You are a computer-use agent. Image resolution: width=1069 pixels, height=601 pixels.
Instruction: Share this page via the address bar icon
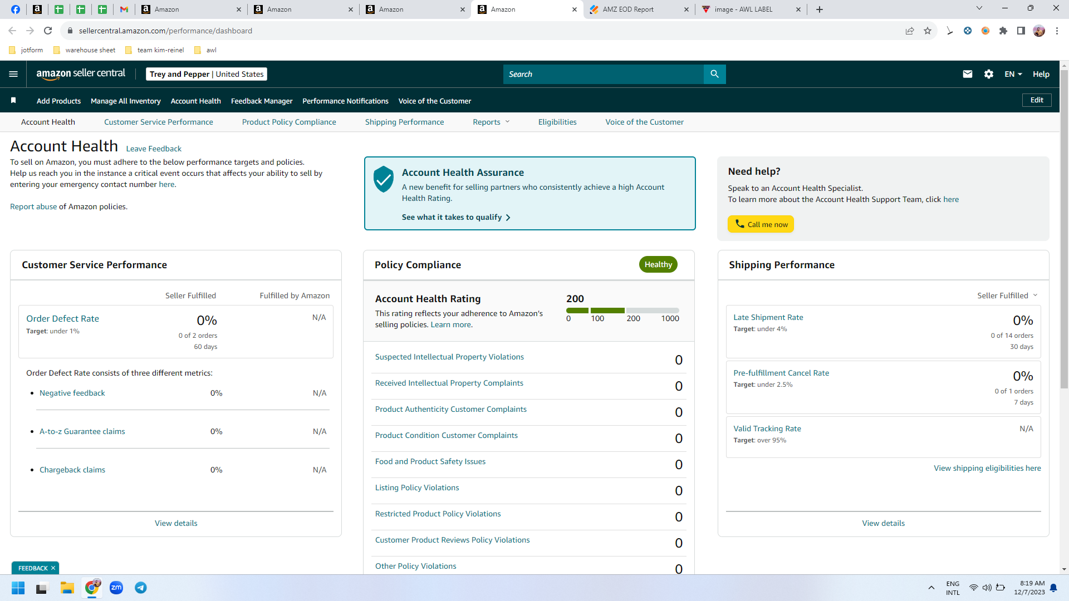click(910, 31)
